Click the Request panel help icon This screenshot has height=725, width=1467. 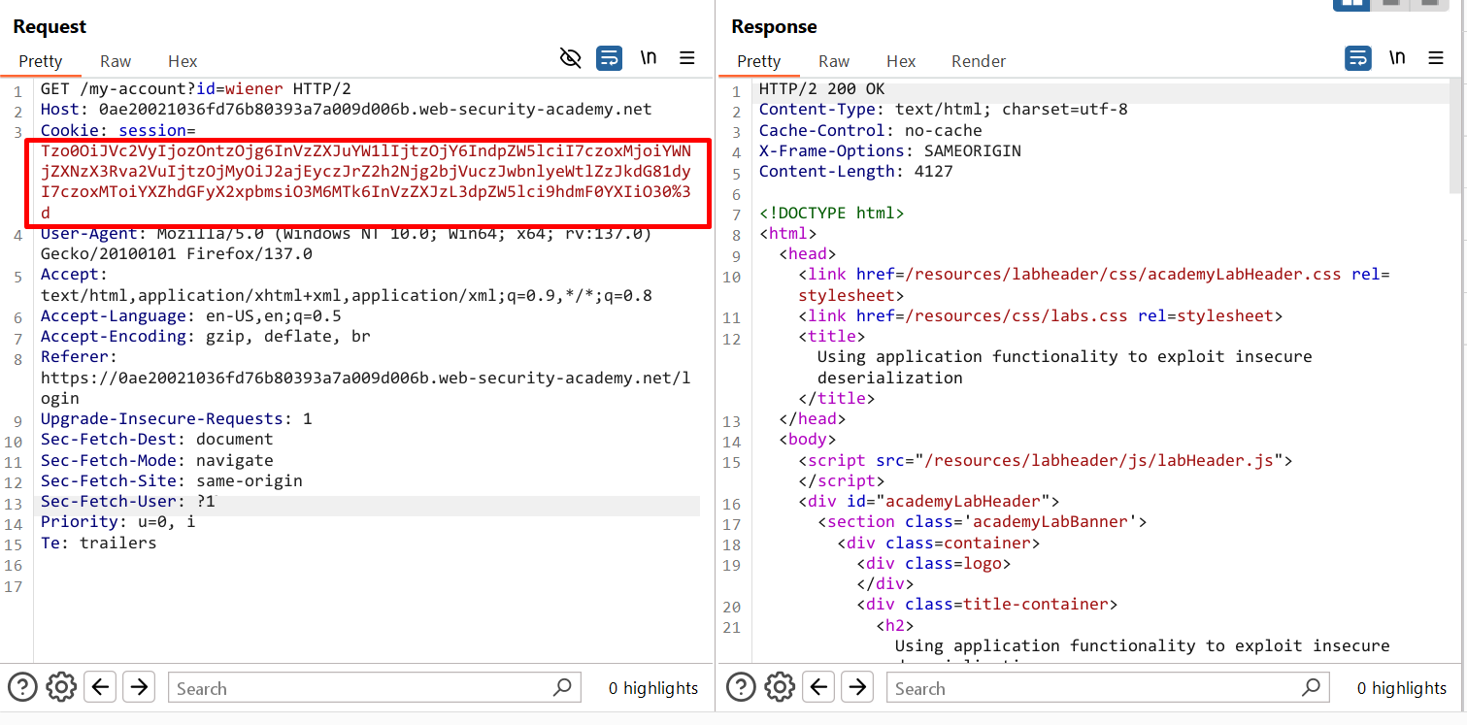click(x=22, y=687)
